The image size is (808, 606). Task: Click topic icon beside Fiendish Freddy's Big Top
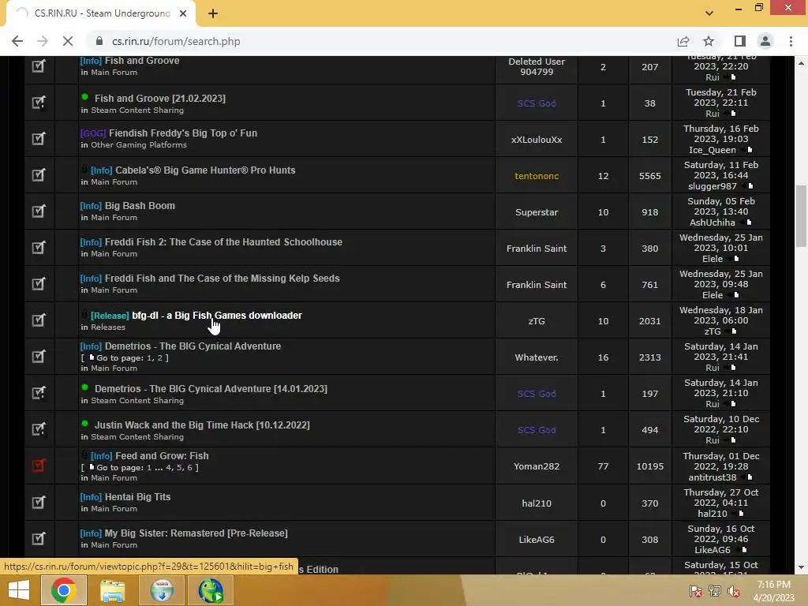coord(39,139)
